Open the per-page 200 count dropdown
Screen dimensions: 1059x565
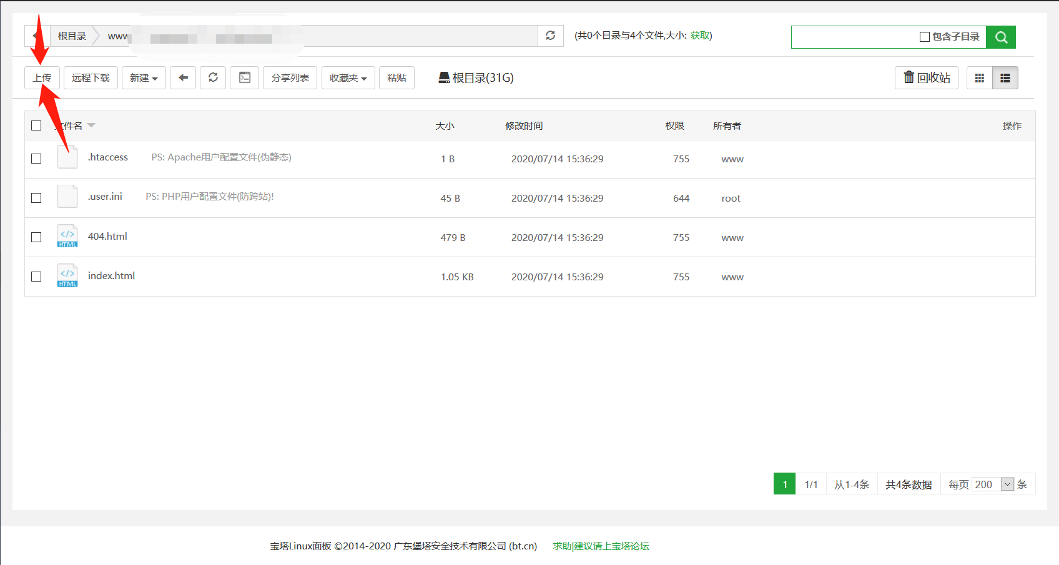[993, 484]
